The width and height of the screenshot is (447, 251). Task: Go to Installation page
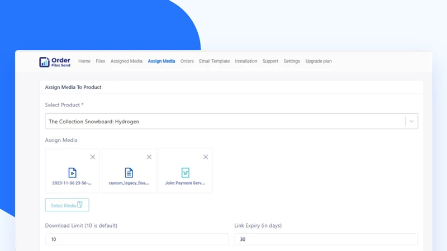point(246,61)
